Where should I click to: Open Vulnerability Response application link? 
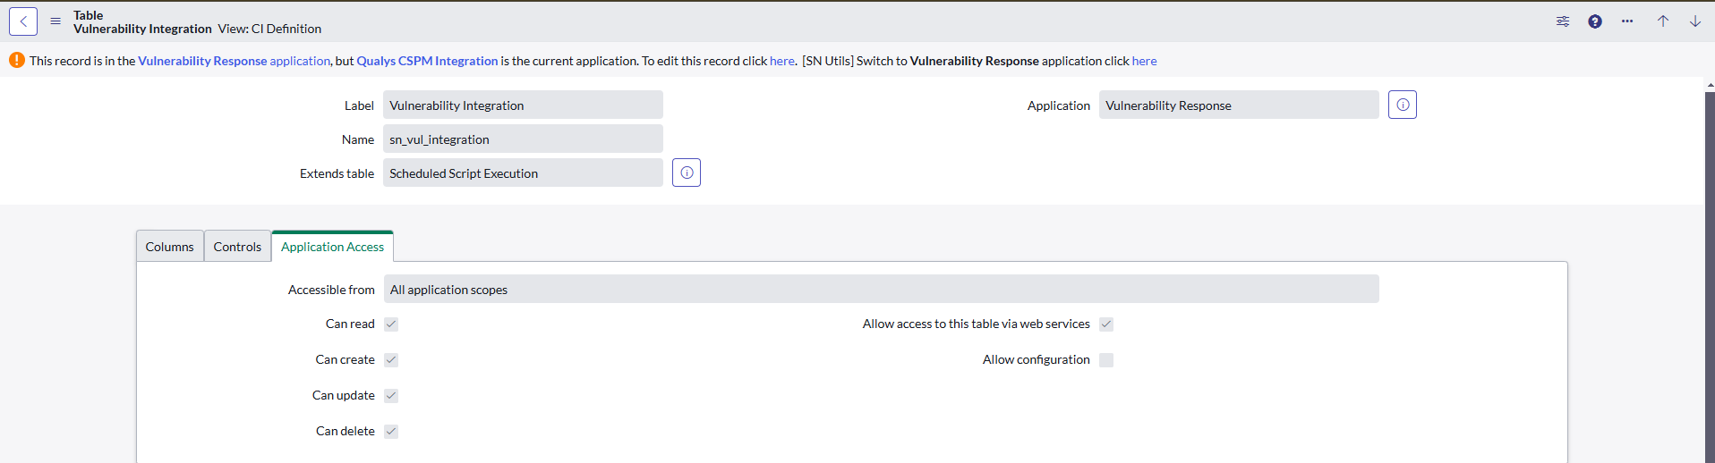tap(235, 61)
